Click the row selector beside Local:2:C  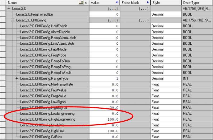tap(3, 9)
